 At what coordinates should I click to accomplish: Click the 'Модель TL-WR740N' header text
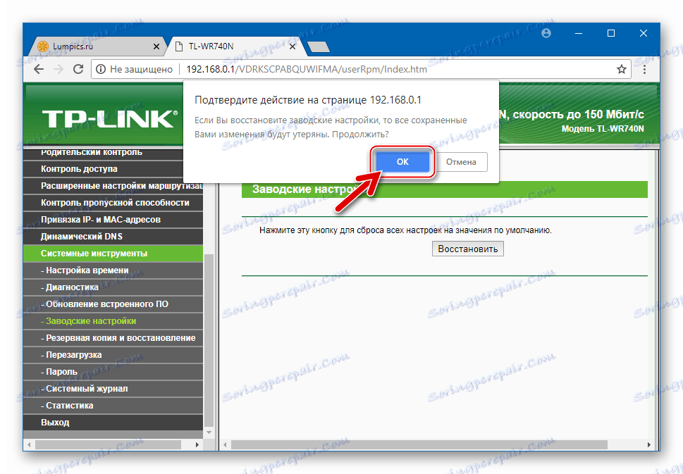tap(603, 129)
